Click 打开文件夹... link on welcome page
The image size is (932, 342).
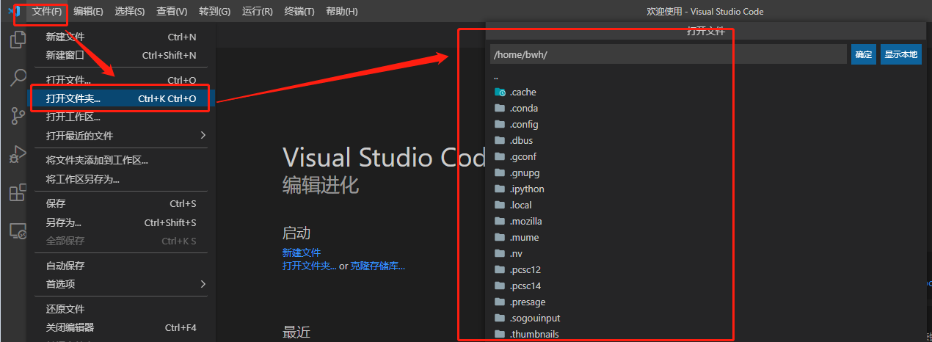(x=310, y=266)
